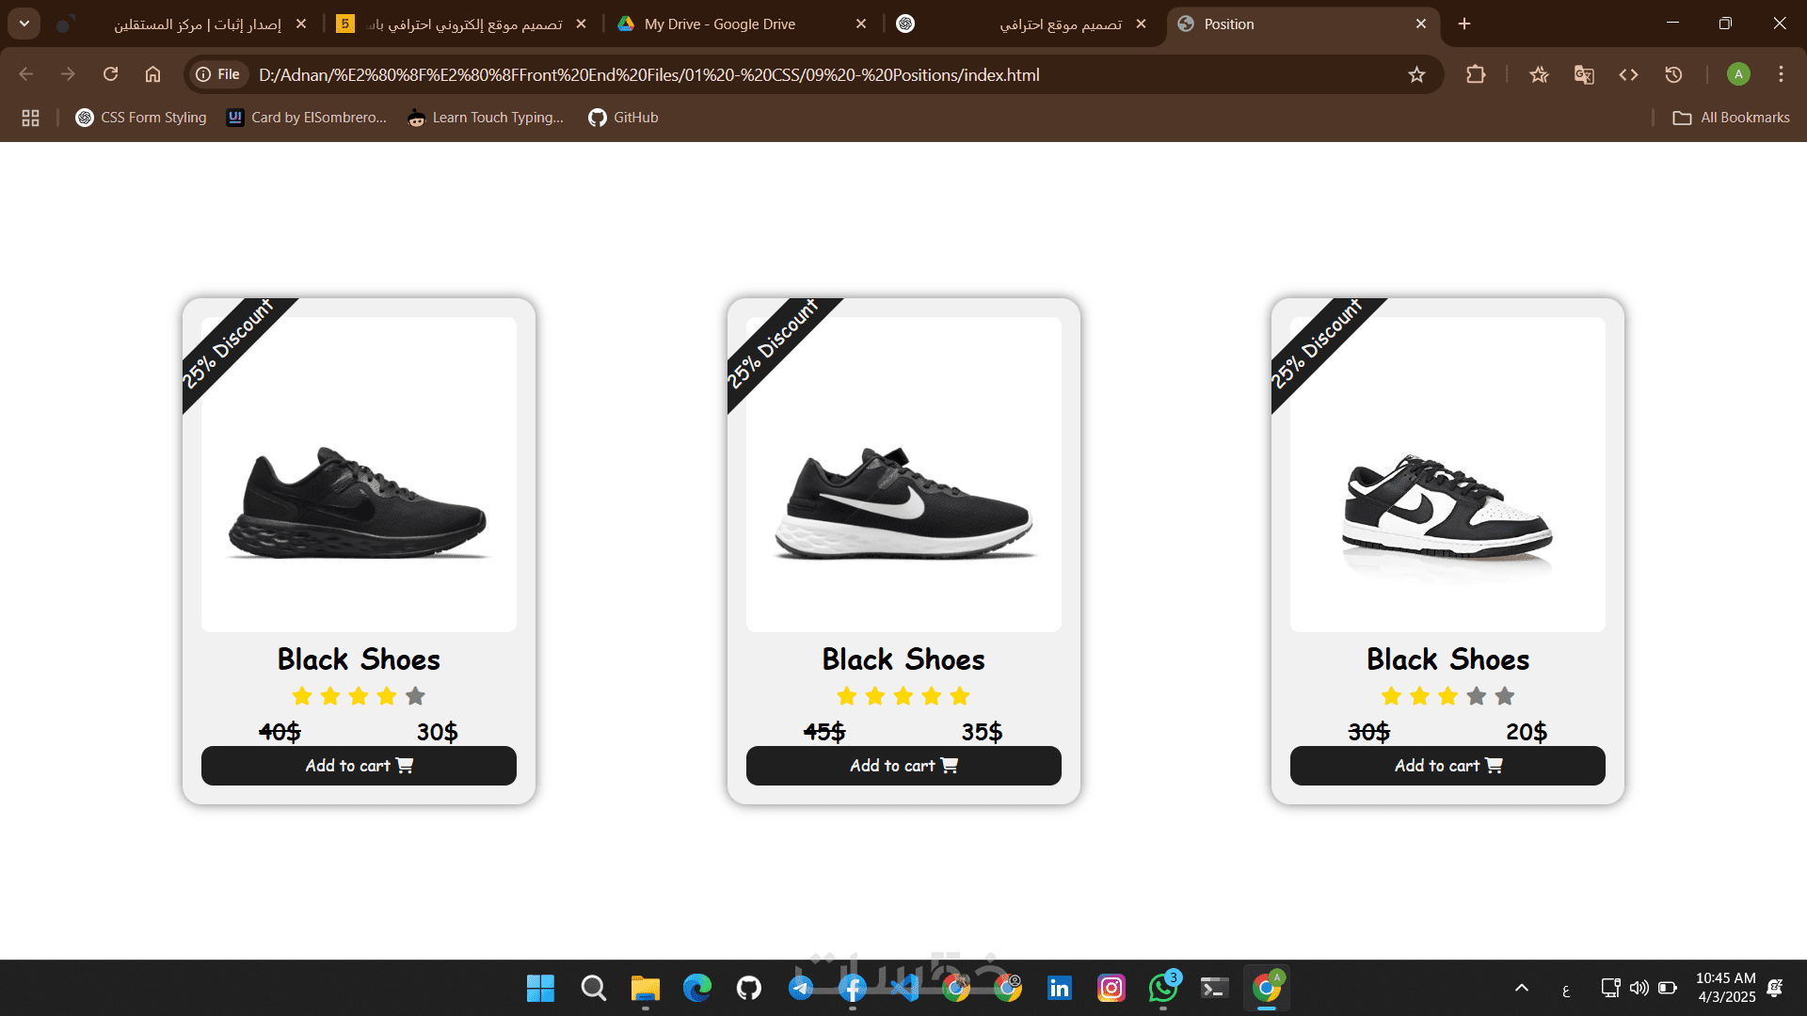This screenshot has width=1807, height=1016.
Task: Open the CSS Form Styling bookmark
Action: pyautogui.click(x=141, y=118)
